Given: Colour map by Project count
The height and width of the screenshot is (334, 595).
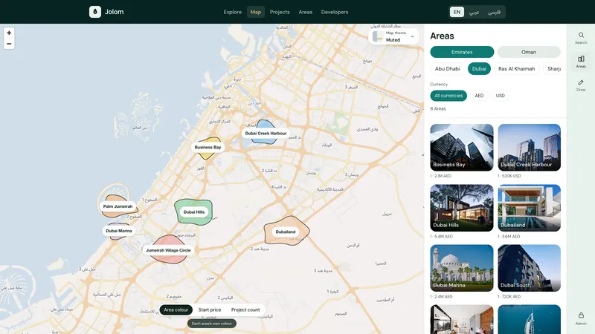Looking at the screenshot, I should click(245, 310).
